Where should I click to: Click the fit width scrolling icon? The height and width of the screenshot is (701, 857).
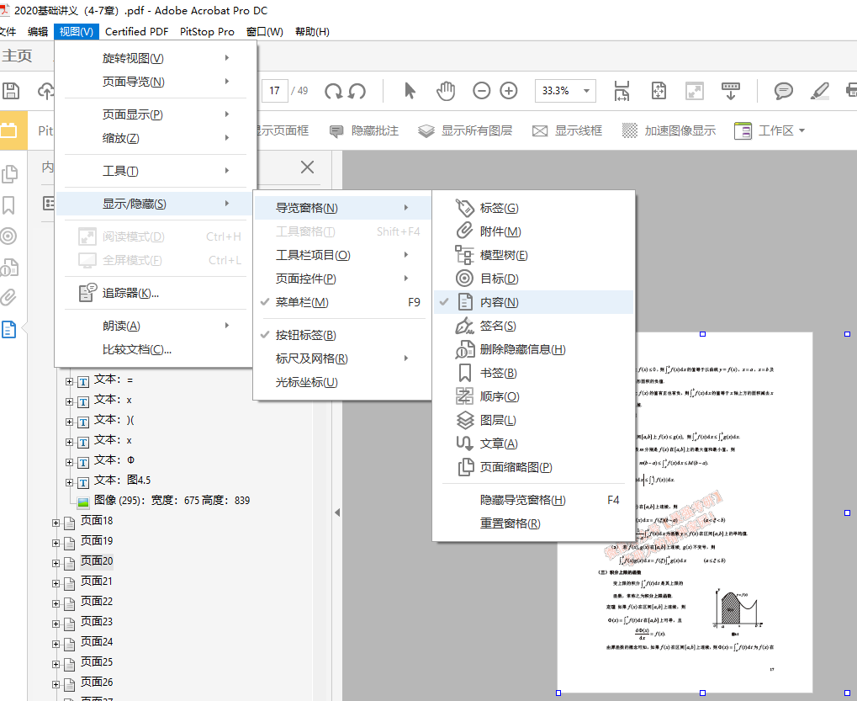[622, 91]
